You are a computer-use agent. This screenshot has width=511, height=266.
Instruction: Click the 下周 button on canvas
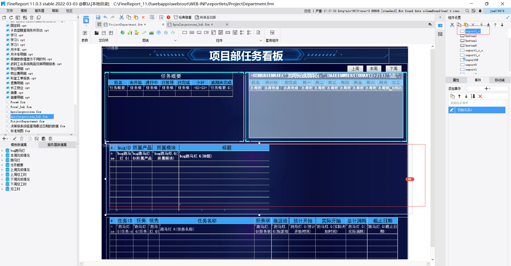click(x=393, y=69)
